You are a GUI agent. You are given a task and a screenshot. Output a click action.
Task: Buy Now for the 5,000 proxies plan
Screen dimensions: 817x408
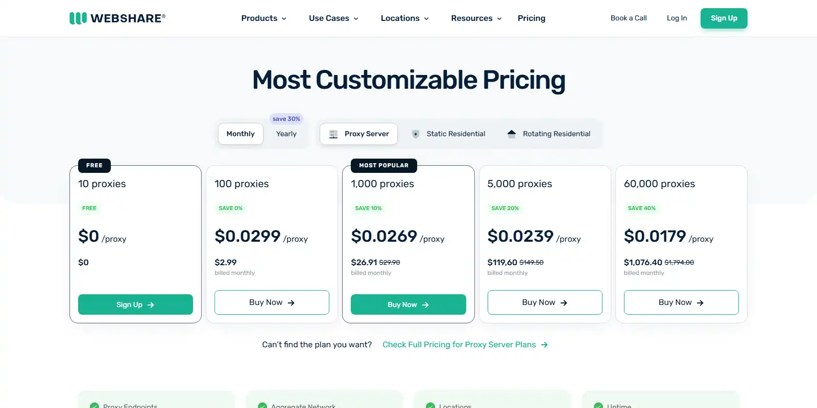tap(545, 302)
